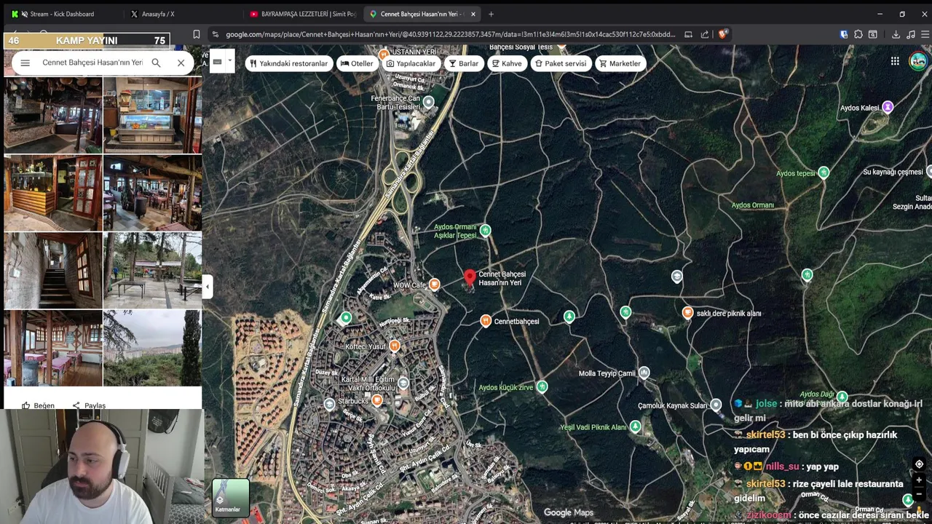Click the Aydos Ormanı Aşıklar Tepesi pin
Viewport: 932px width, 524px height.
pyautogui.click(x=486, y=231)
